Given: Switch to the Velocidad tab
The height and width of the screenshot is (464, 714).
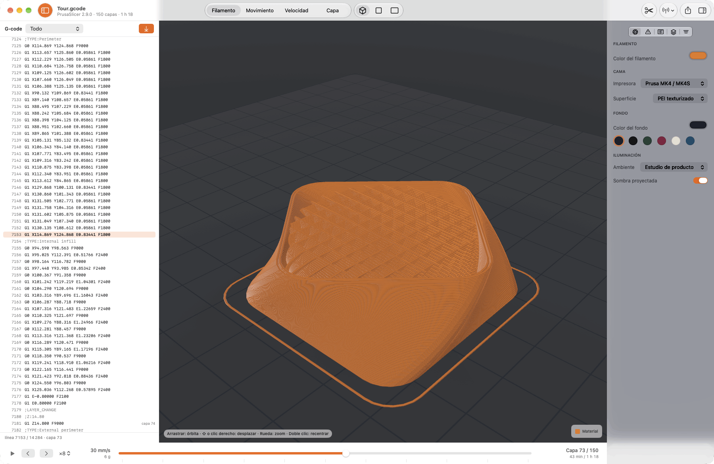Looking at the screenshot, I should [296, 11].
